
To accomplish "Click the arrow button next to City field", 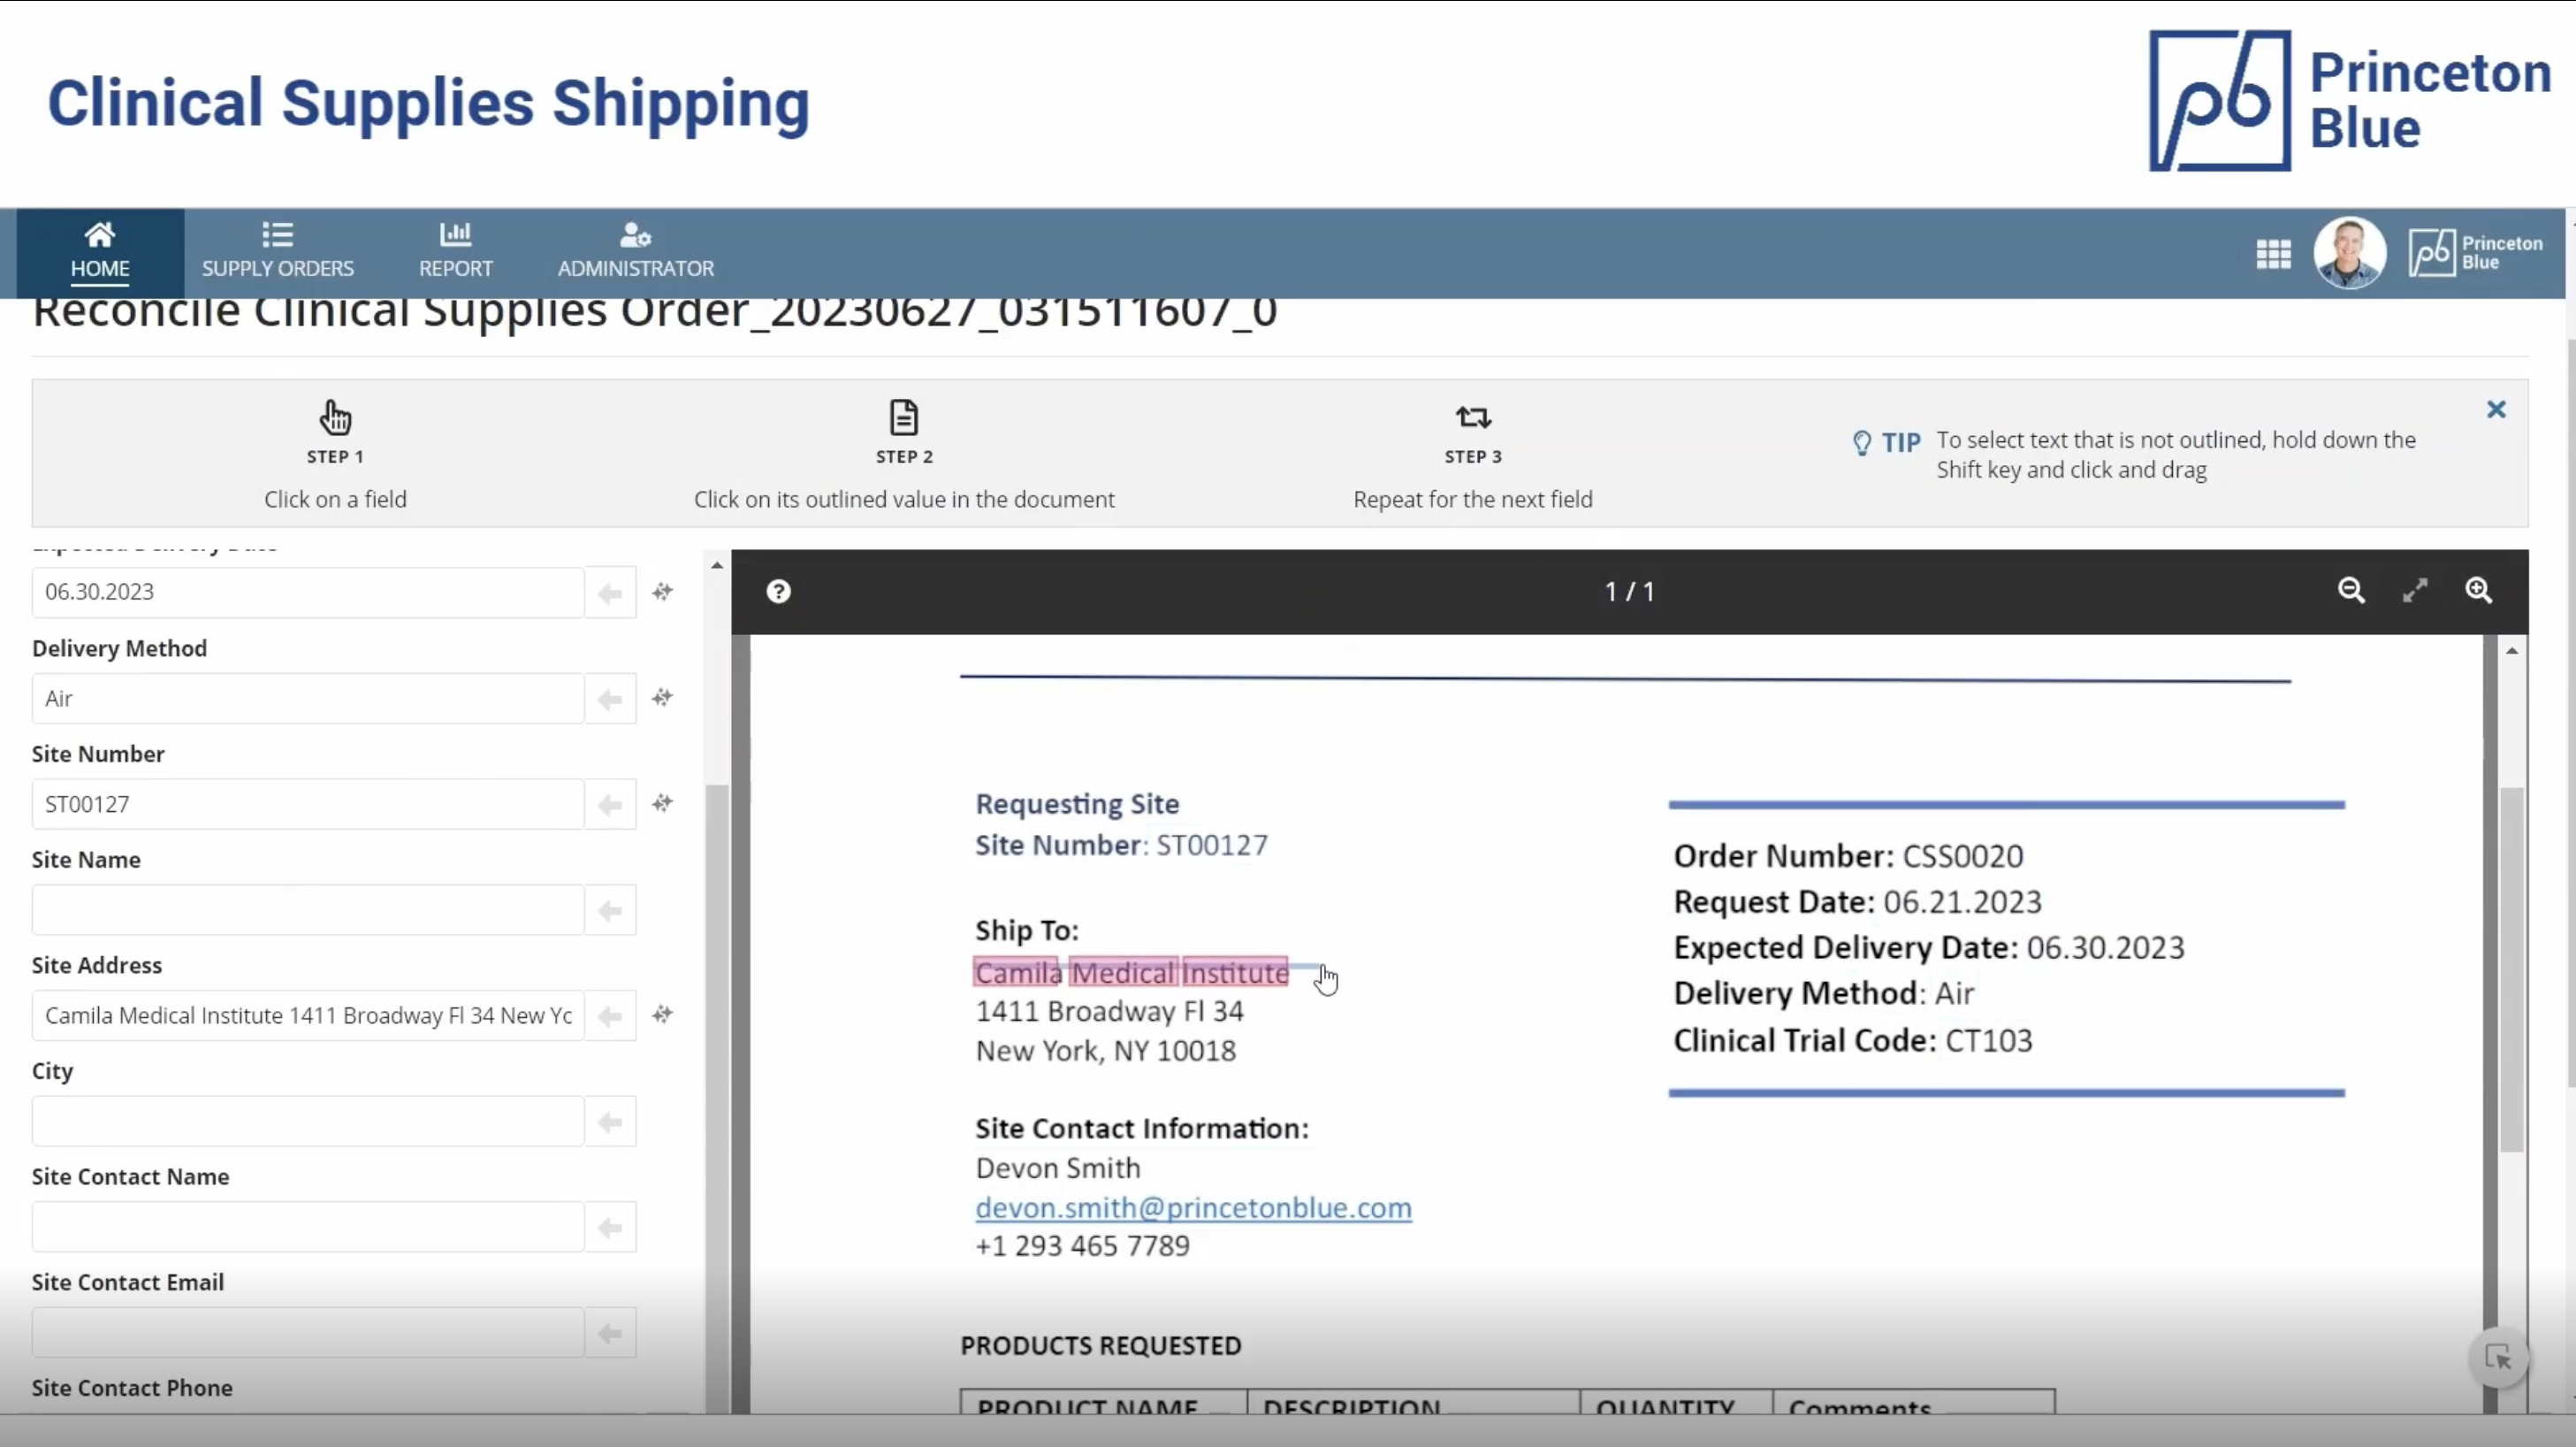I will click(x=610, y=1122).
